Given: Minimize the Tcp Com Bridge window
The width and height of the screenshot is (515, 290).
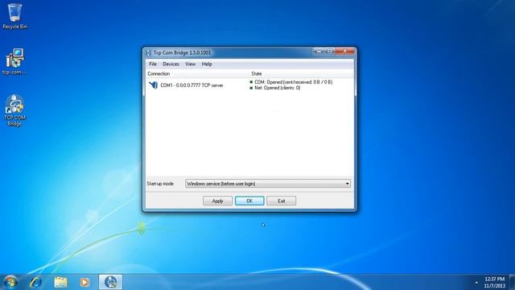Looking at the screenshot, I should click(319, 51).
